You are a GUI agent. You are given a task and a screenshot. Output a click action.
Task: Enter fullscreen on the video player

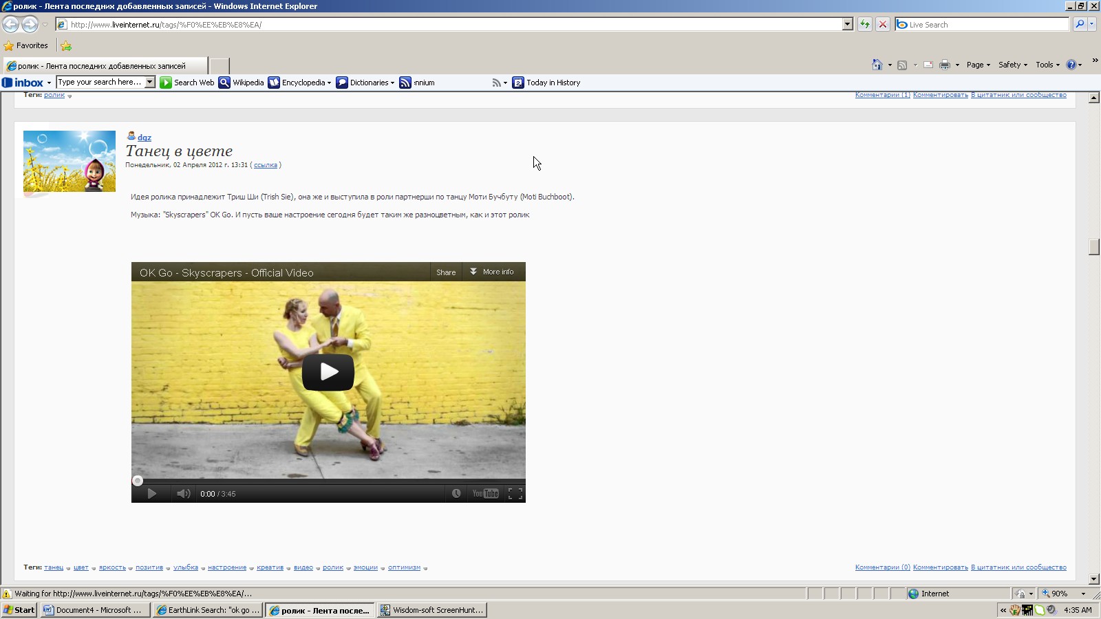click(515, 494)
